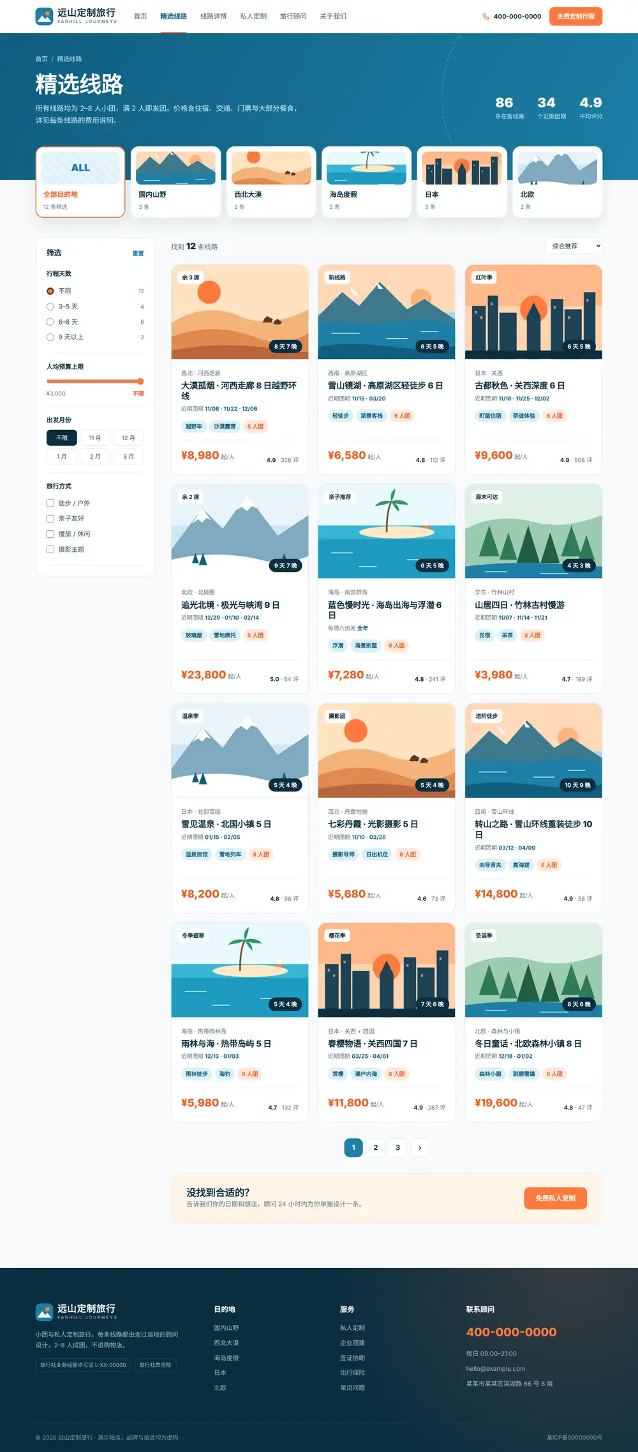Open the 旅行顾问 nav item
Screen dimensions: 638x1452
[x=293, y=17]
